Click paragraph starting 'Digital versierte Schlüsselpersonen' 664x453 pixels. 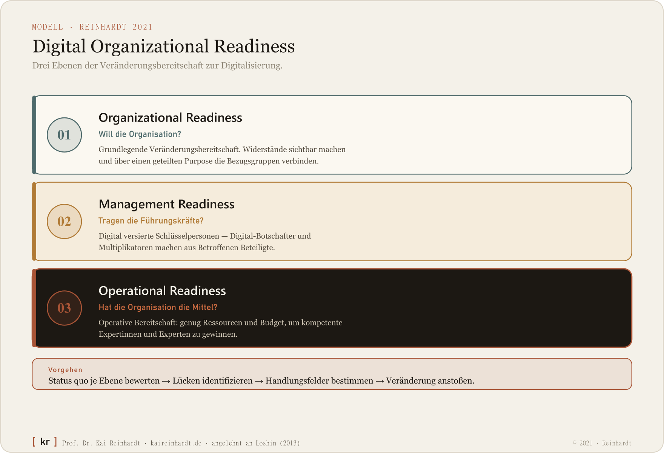[x=205, y=242]
